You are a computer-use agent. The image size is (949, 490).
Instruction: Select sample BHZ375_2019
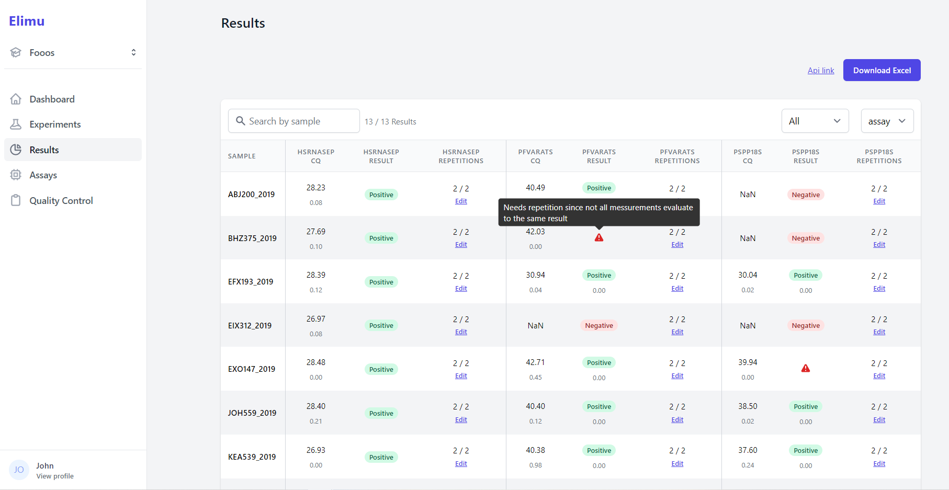coord(252,238)
